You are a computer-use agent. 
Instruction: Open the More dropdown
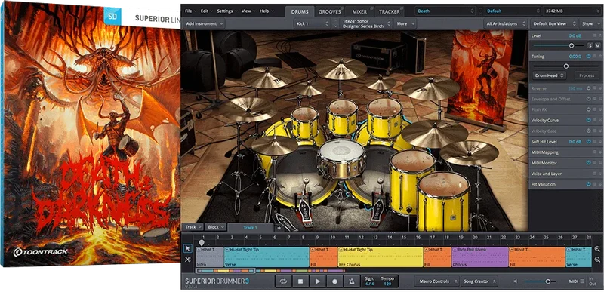[x=405, y=24]
